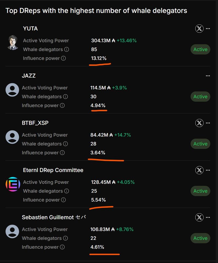This screenshot has width=218, height=263.
Task: Open the three-dot menu for JAZZ
Action: 208,76
